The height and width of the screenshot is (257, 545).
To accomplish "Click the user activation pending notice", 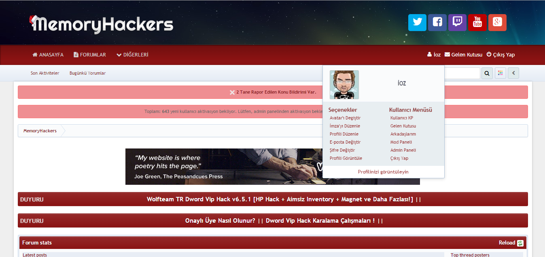I will [273, 112].
